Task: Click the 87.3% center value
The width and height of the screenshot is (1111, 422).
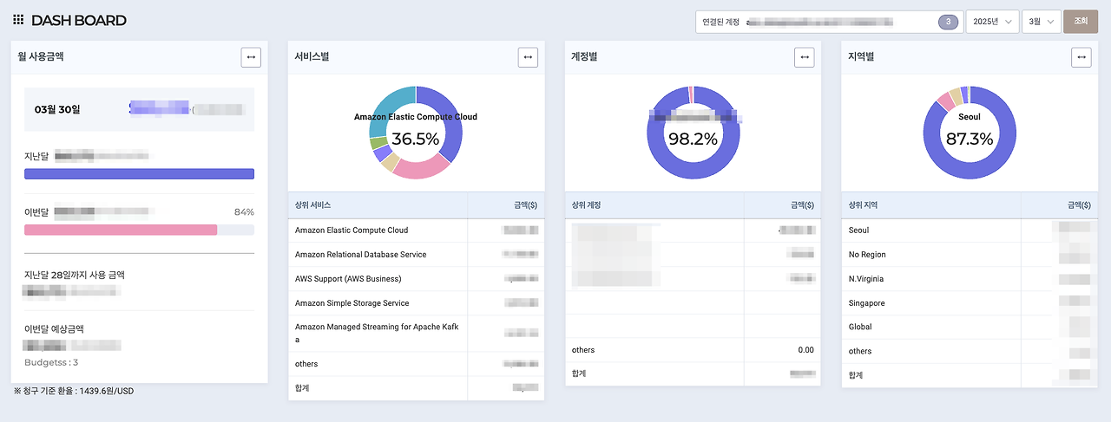Action: tap(970, 139)
